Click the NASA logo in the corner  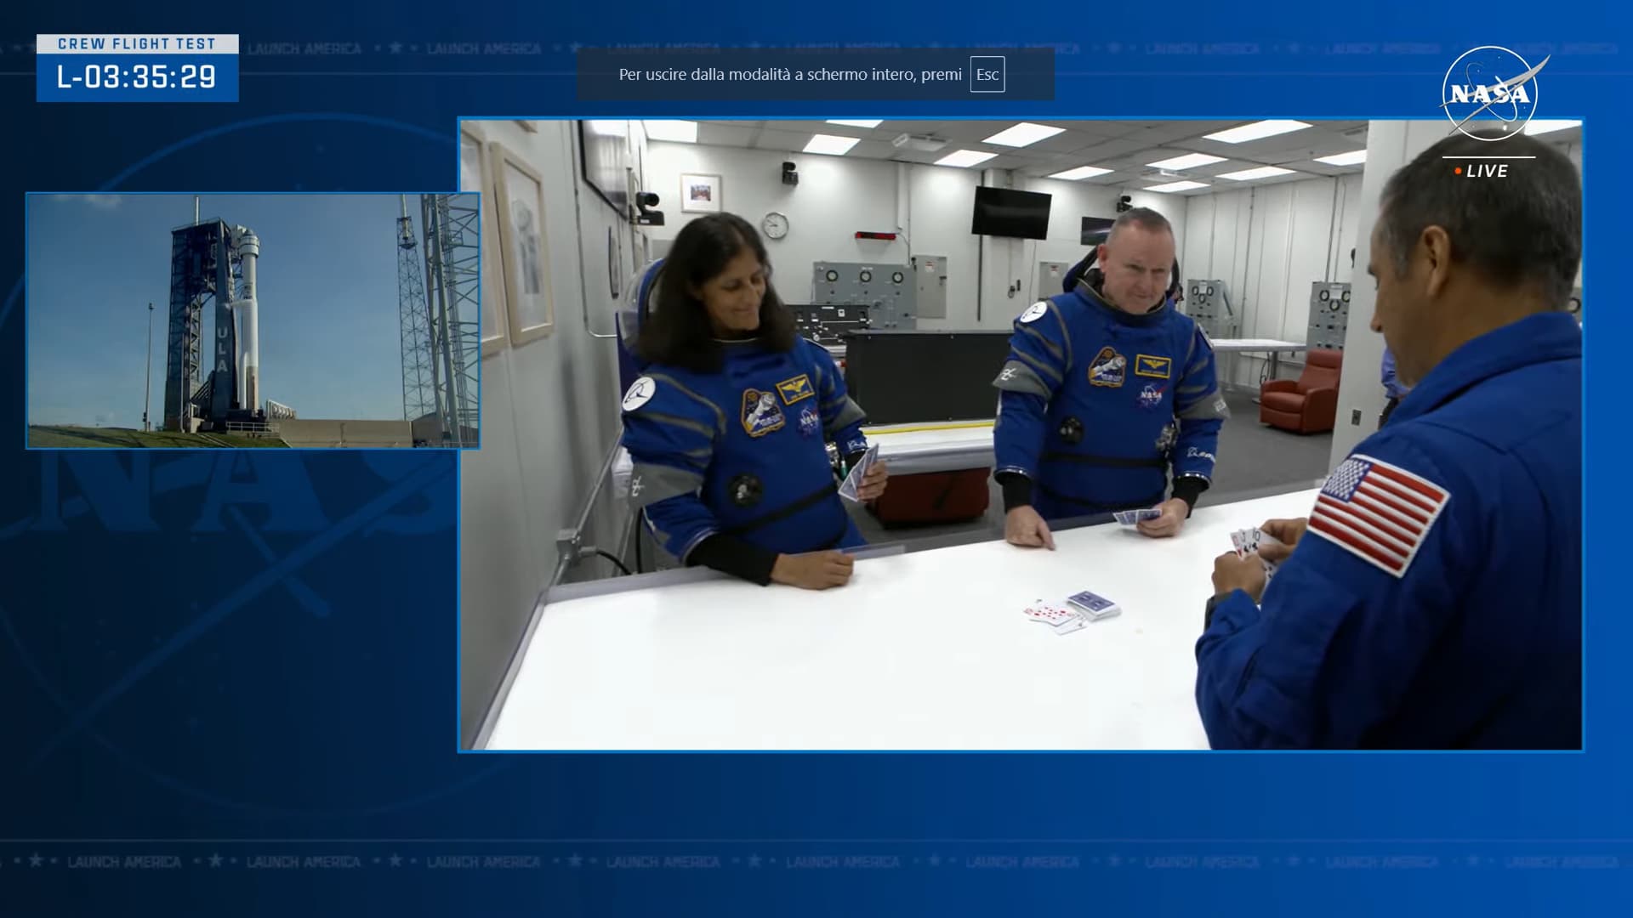(x=1491, y=93)
